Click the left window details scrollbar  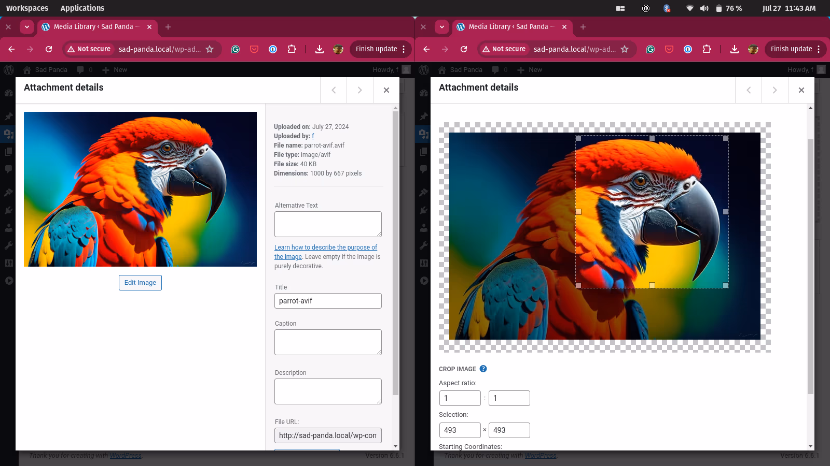pos(396,254)
